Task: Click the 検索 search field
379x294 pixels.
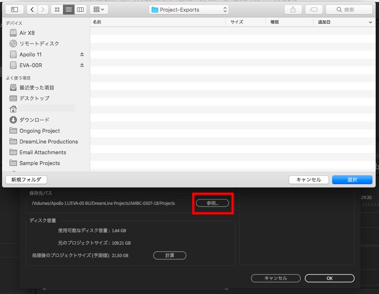Action: pos(349,10)
